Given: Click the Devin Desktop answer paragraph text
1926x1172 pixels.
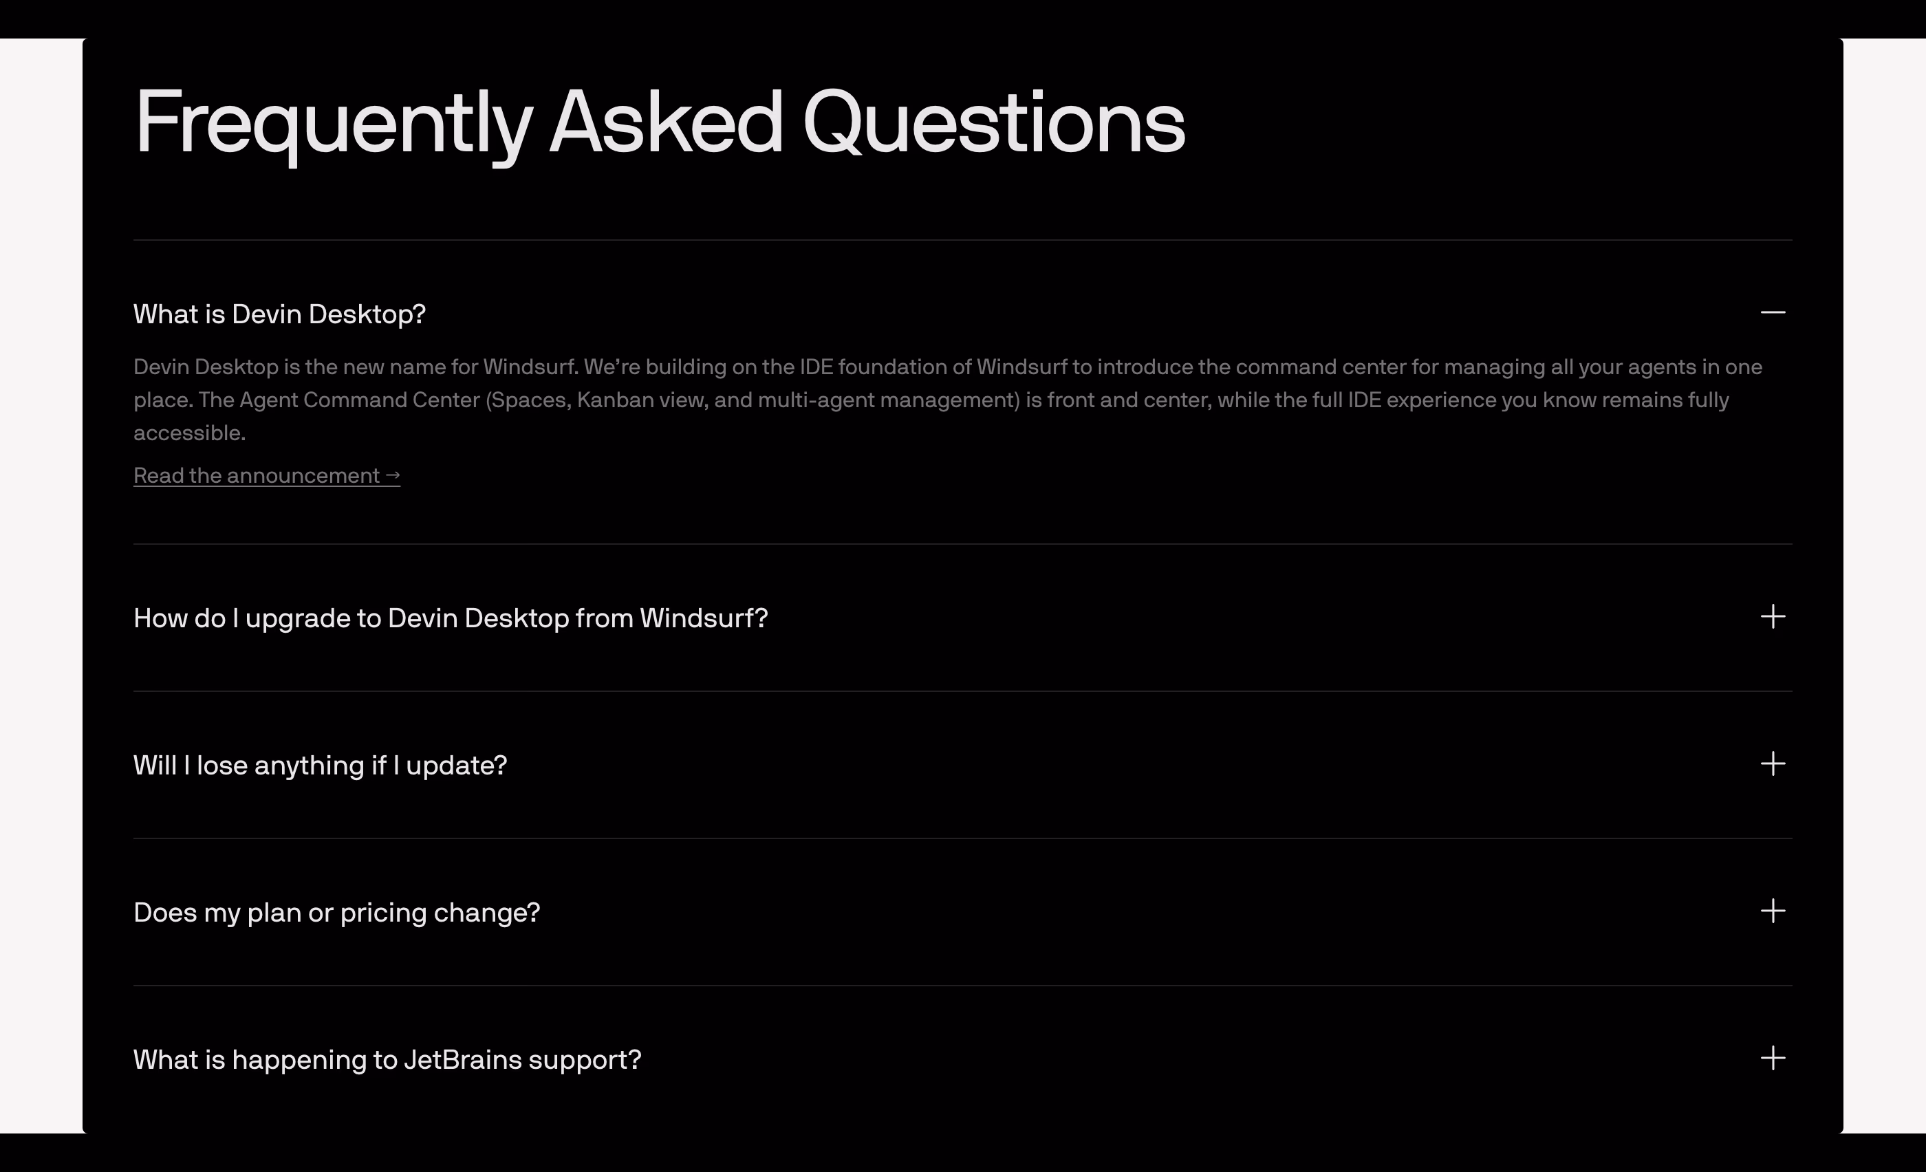Looking at the screenshot, I should coord(947,399).
